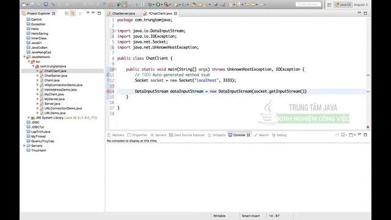Switch to the Java EE perspective
The width and height of the screenshot is (391, 220).
(343, 4)
